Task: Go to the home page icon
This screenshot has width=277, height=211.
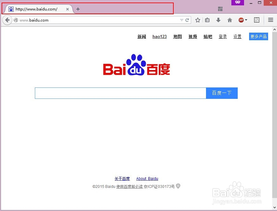Action: [x=230, y=20]
